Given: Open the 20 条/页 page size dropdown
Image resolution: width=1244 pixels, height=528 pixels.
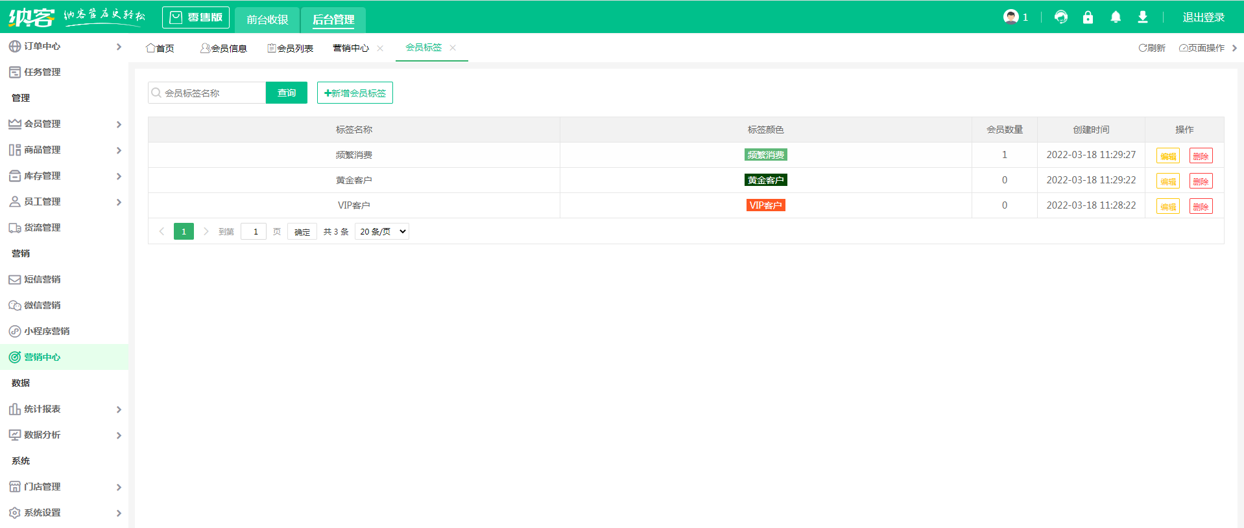Looking at the screenshot, I should [x=382, y=232].
